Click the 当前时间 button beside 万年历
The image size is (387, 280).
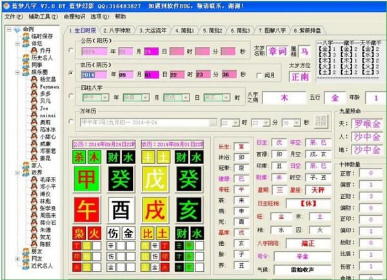pyautogui.click(x=320, y=122)
